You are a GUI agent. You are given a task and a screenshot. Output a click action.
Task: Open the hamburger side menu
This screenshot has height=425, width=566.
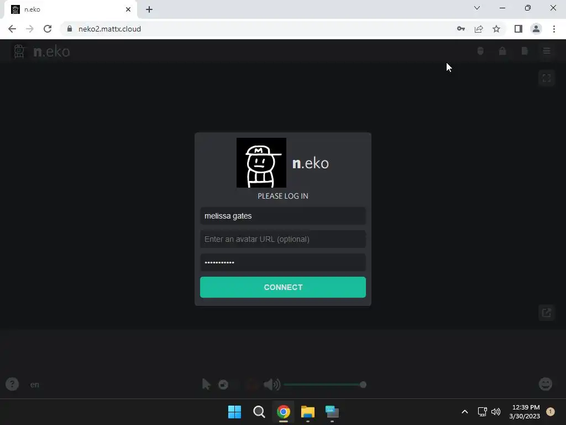[547, 51]
